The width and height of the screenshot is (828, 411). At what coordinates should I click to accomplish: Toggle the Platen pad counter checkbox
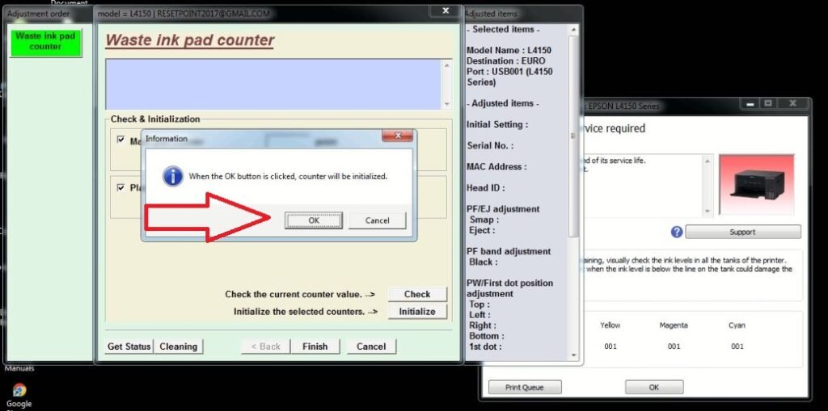[121, 187]
